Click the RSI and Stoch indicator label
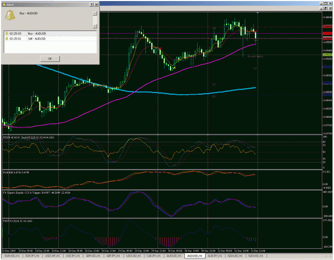Image resolution: width=334 pixels, height=260 pixels. coord(28,137)
